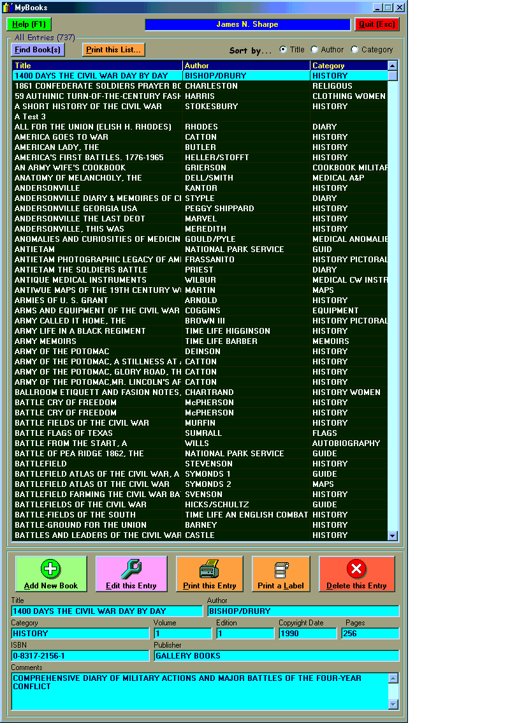
Task: Open the Help (F1) panel
Action: click(28, 24)
